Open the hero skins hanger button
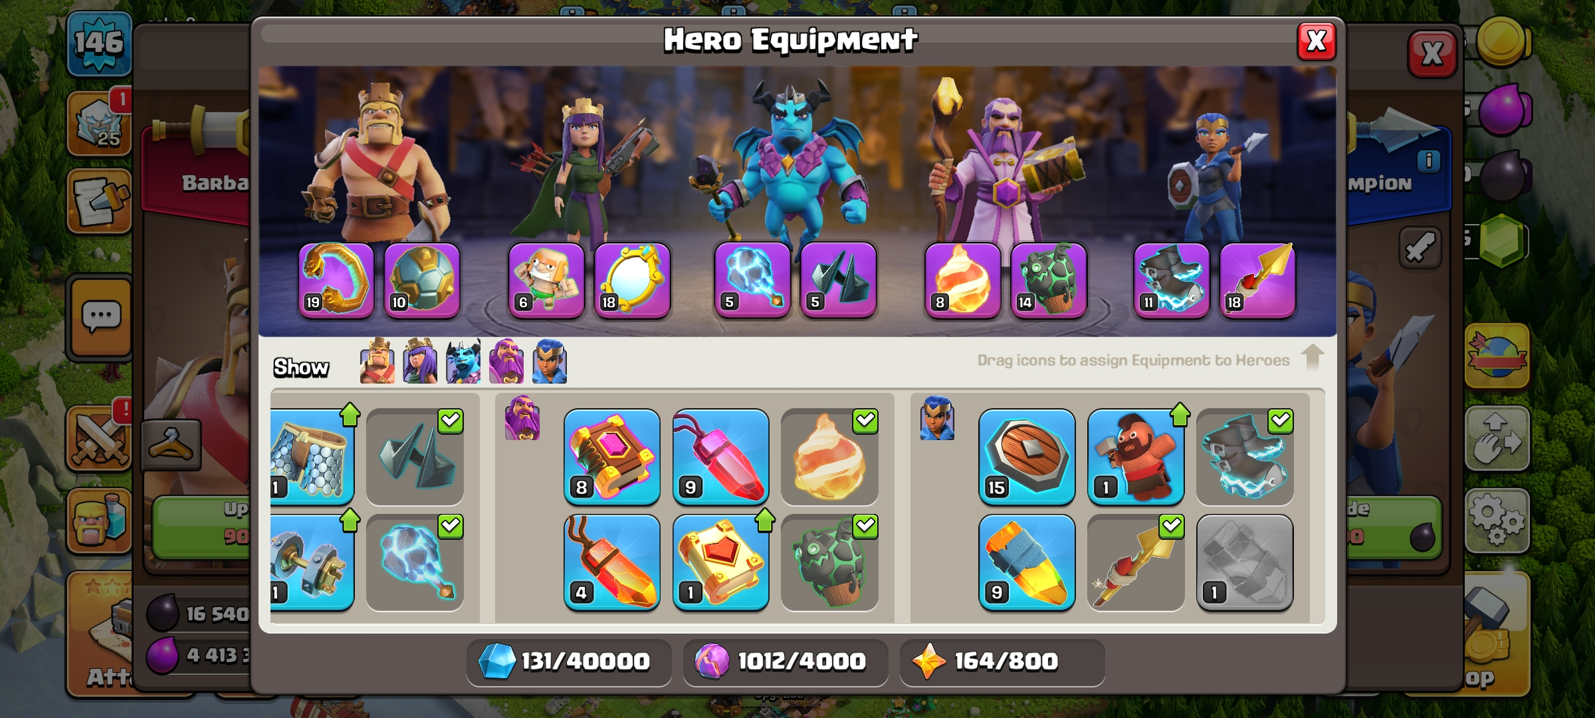This screenshot has width=1595, height=718. pyautogui.click(x=171, y=445)
